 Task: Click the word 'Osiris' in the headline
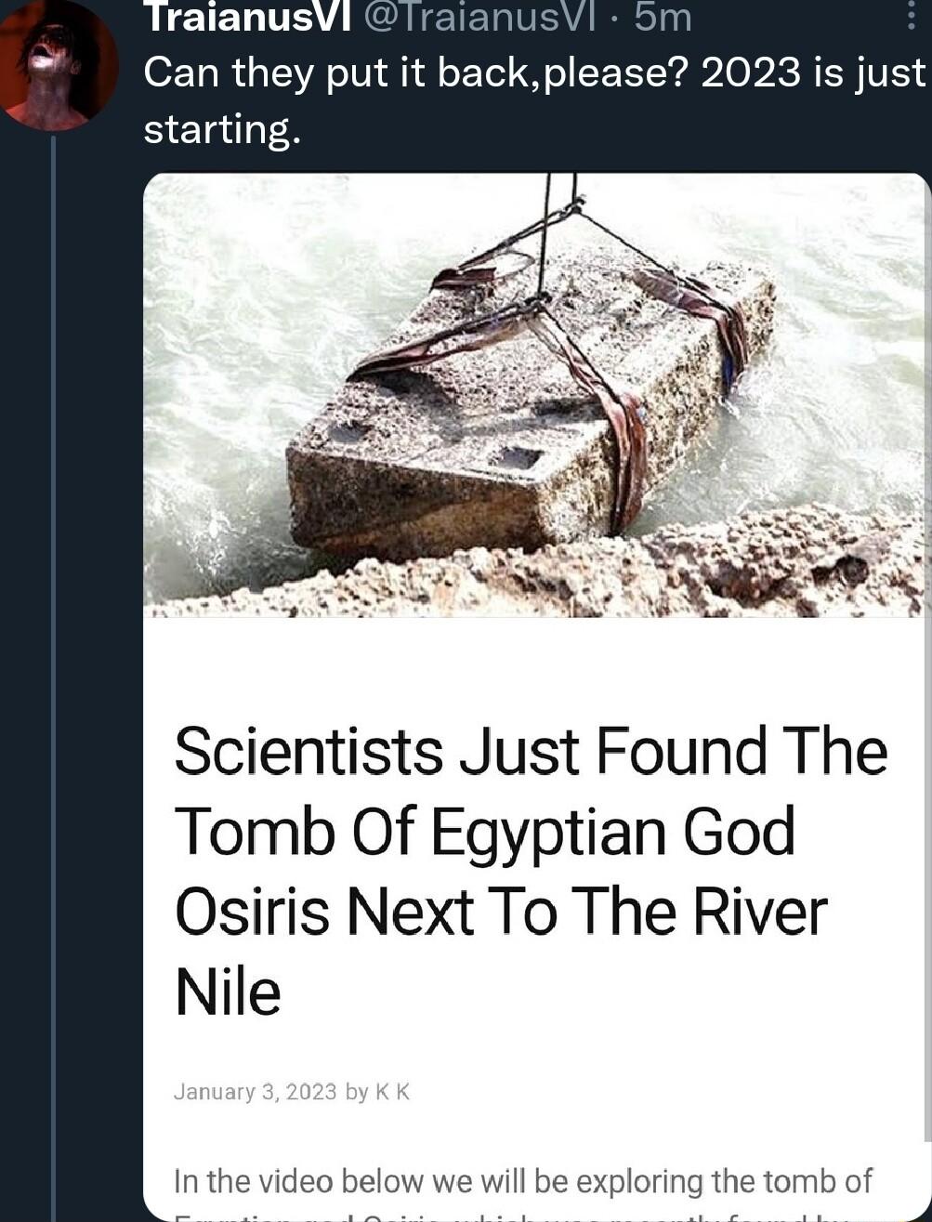coord(252,912)
